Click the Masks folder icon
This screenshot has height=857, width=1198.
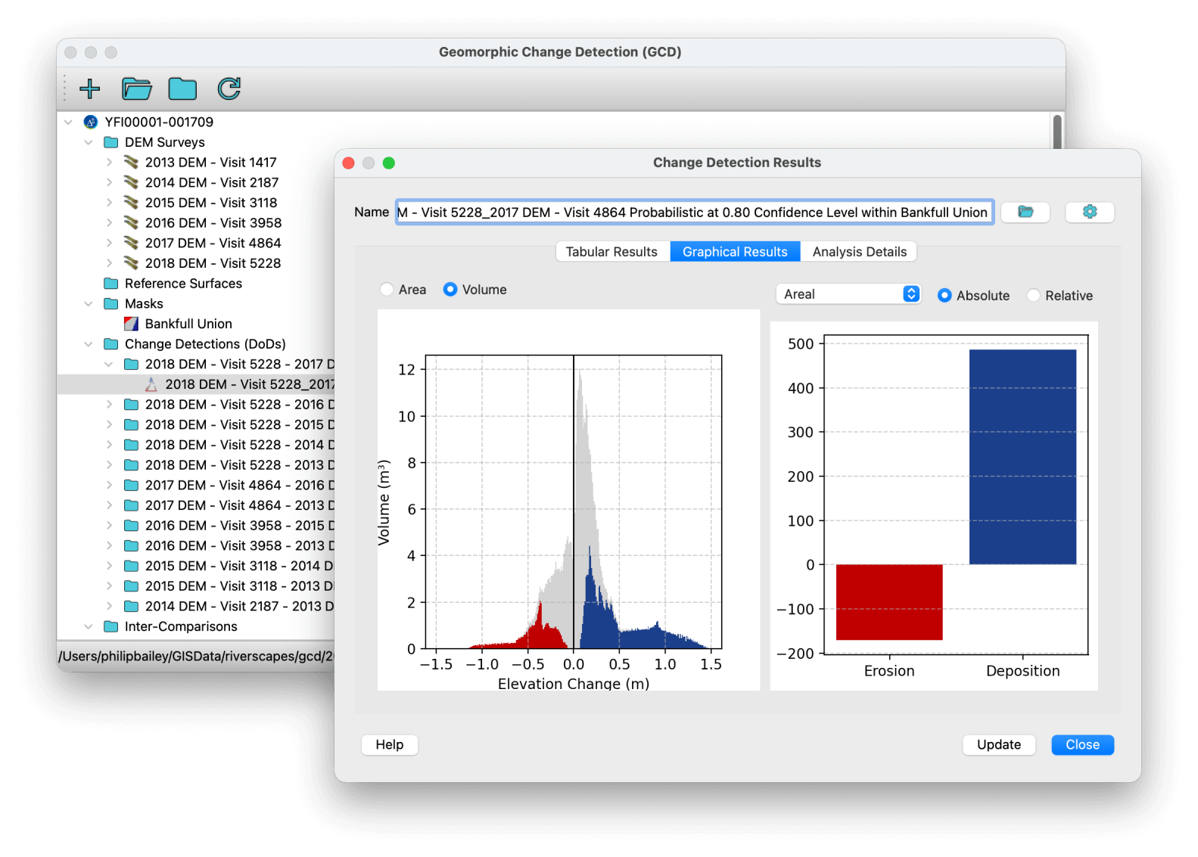coord(111,303)
